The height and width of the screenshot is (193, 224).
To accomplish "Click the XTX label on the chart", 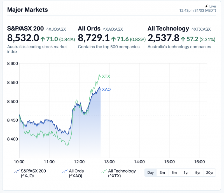I will [x=106, y=76].
